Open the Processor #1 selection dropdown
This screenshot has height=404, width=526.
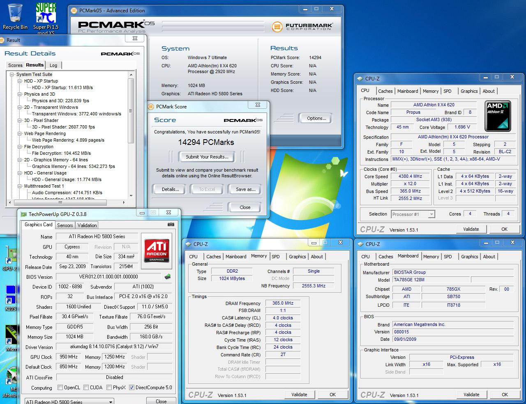[x=413, y=214]
